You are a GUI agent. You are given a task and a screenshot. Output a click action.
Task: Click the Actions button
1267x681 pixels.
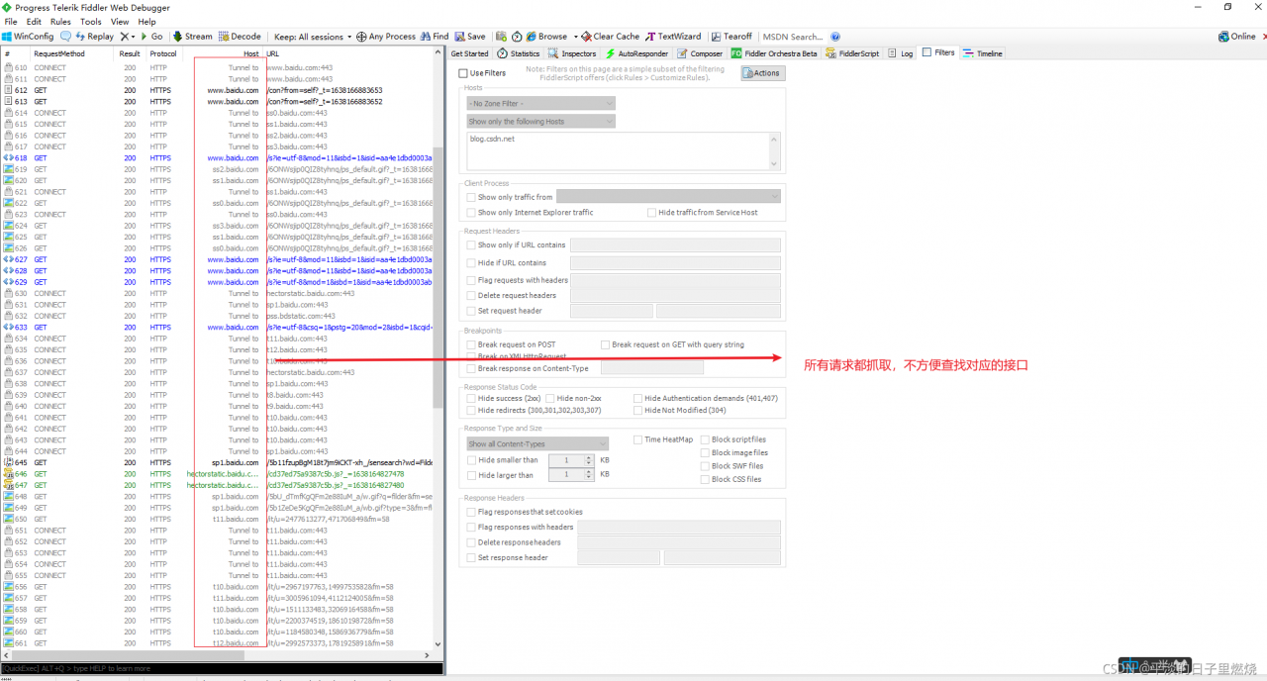point(761,73)
